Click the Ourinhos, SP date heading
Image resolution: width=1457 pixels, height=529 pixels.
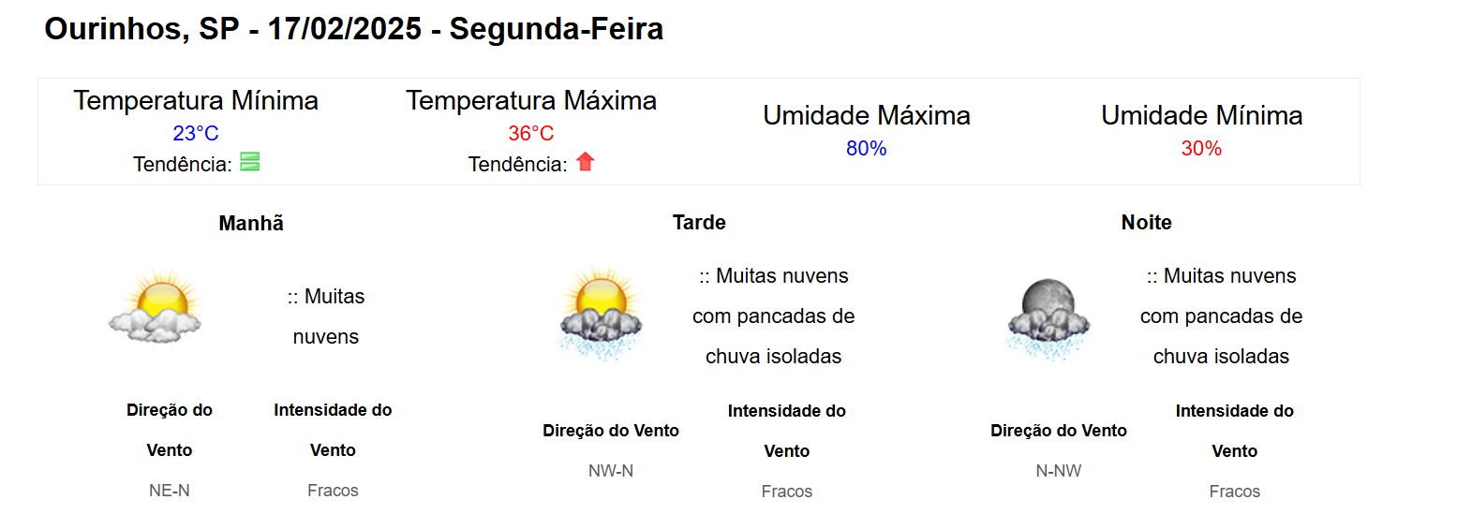pyautogui.click(x=354, y=29)
